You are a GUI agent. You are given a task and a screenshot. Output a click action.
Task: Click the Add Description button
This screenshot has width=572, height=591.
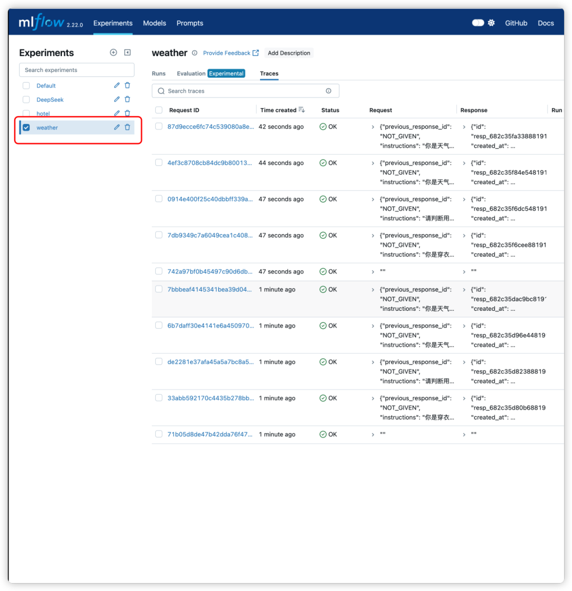point(289,53)
